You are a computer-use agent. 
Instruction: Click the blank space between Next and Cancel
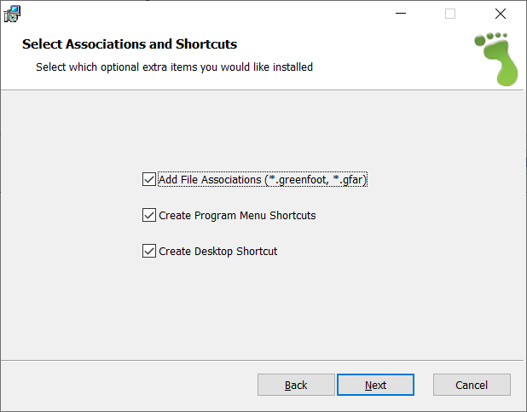423,385
